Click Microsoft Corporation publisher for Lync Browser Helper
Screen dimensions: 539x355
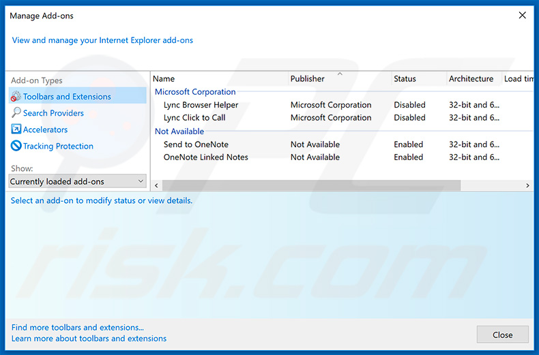[x=331, y=105]
